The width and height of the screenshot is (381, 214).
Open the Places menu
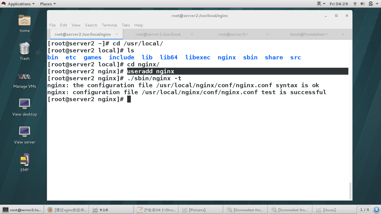coord(48,4)
